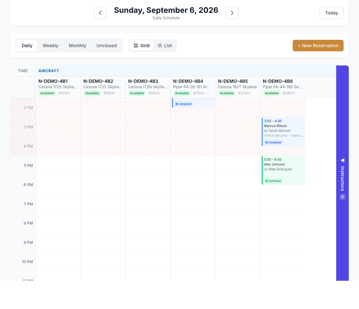Click the Completed badge on Marcus Wilson booking
Viewport: 359px width, 309px height.
(273, 142)
